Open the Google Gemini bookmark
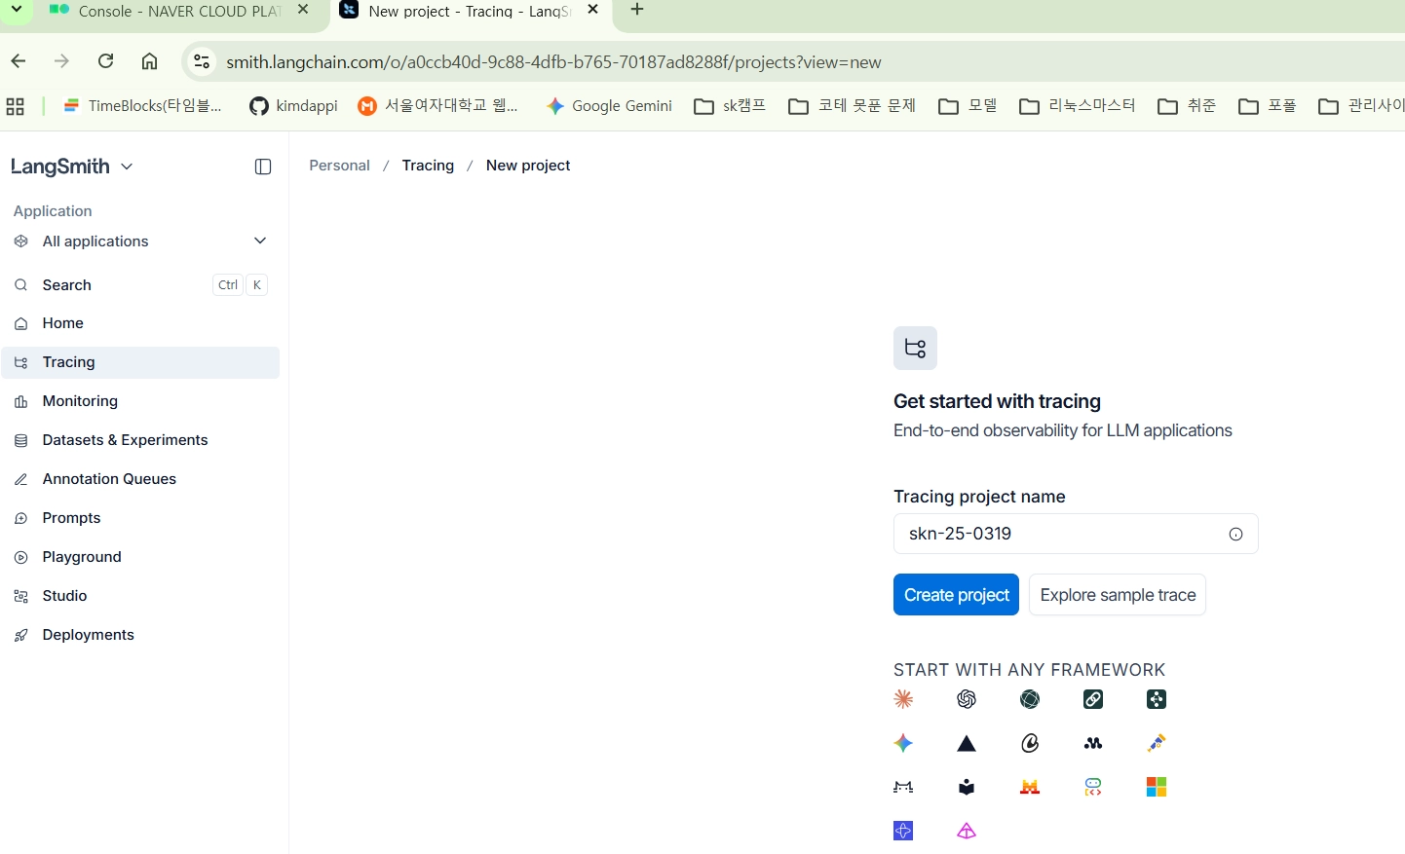 click(610, 106)
